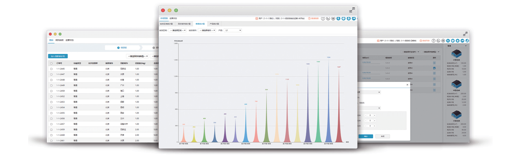This screenshot has height=161, width=519.
Task: Toggle the select-all checkbox in table header
Action: (x=51, y=63)
